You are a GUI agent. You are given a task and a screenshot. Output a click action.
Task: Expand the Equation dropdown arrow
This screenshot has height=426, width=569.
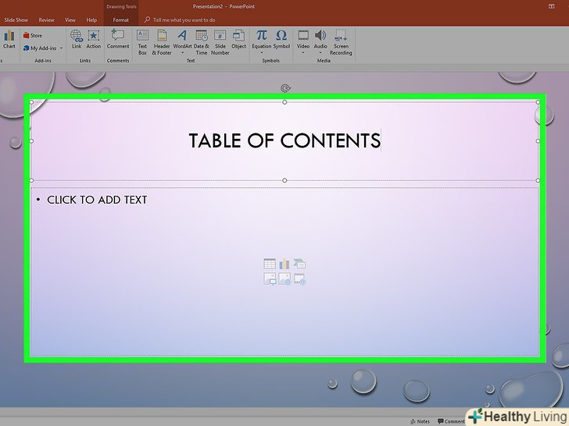pyautogui.click(x=262, y=53)
